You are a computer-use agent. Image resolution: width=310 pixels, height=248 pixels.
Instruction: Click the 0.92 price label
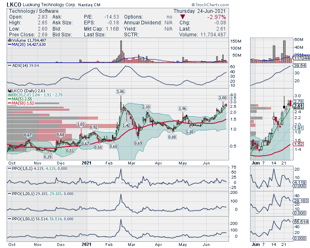tap(94, 127)
